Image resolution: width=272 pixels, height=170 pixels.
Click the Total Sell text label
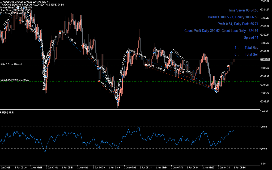[x=252, y=54]
